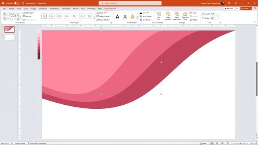The height and width of the screenshot is (145, 258).
Task: Click the zoom slider in status bar
Action: [x=240, y=143]
